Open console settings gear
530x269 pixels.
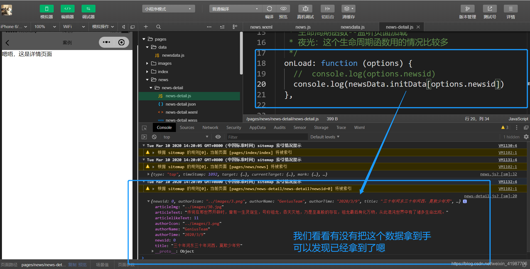[x=526, y=137]
